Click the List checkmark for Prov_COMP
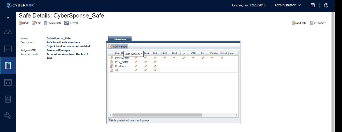This screenshot has width=342, height=132. (x=155, y=62)
